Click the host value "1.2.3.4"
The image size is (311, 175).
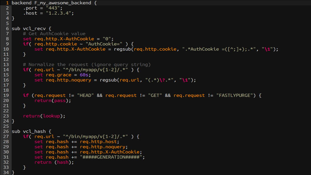click(x=59, y=13)
